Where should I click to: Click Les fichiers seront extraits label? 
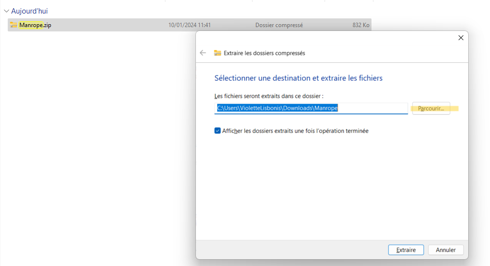[x=269, y=96]
